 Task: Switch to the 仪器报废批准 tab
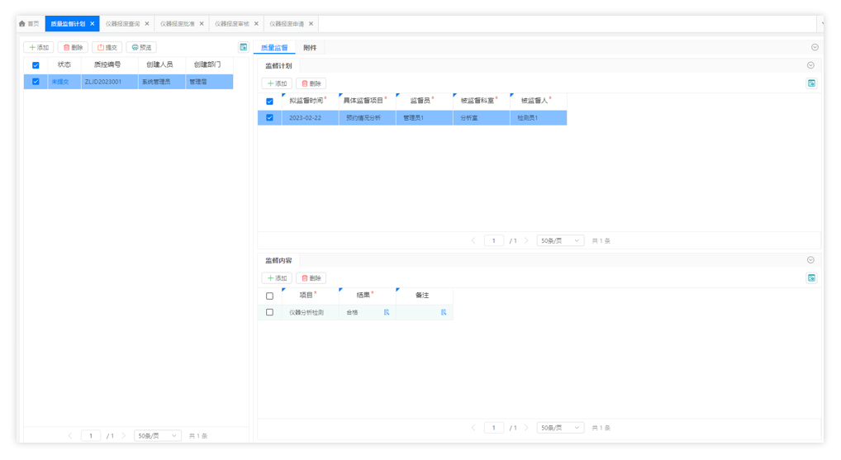click(x=177, y=24)
